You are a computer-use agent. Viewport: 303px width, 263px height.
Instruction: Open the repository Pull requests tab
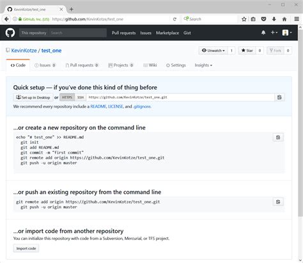[82, 65]
